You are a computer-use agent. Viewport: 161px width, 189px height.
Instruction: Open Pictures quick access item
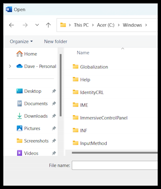32,128
